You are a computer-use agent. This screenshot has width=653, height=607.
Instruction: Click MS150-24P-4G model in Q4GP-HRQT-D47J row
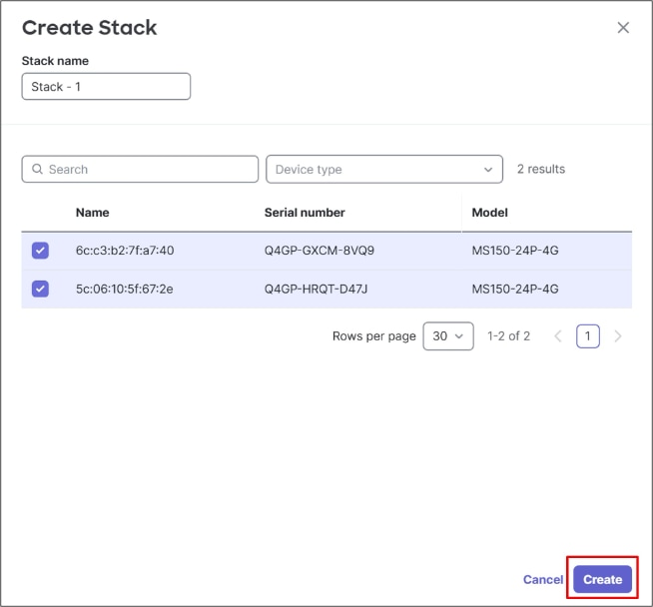[515, 289]
